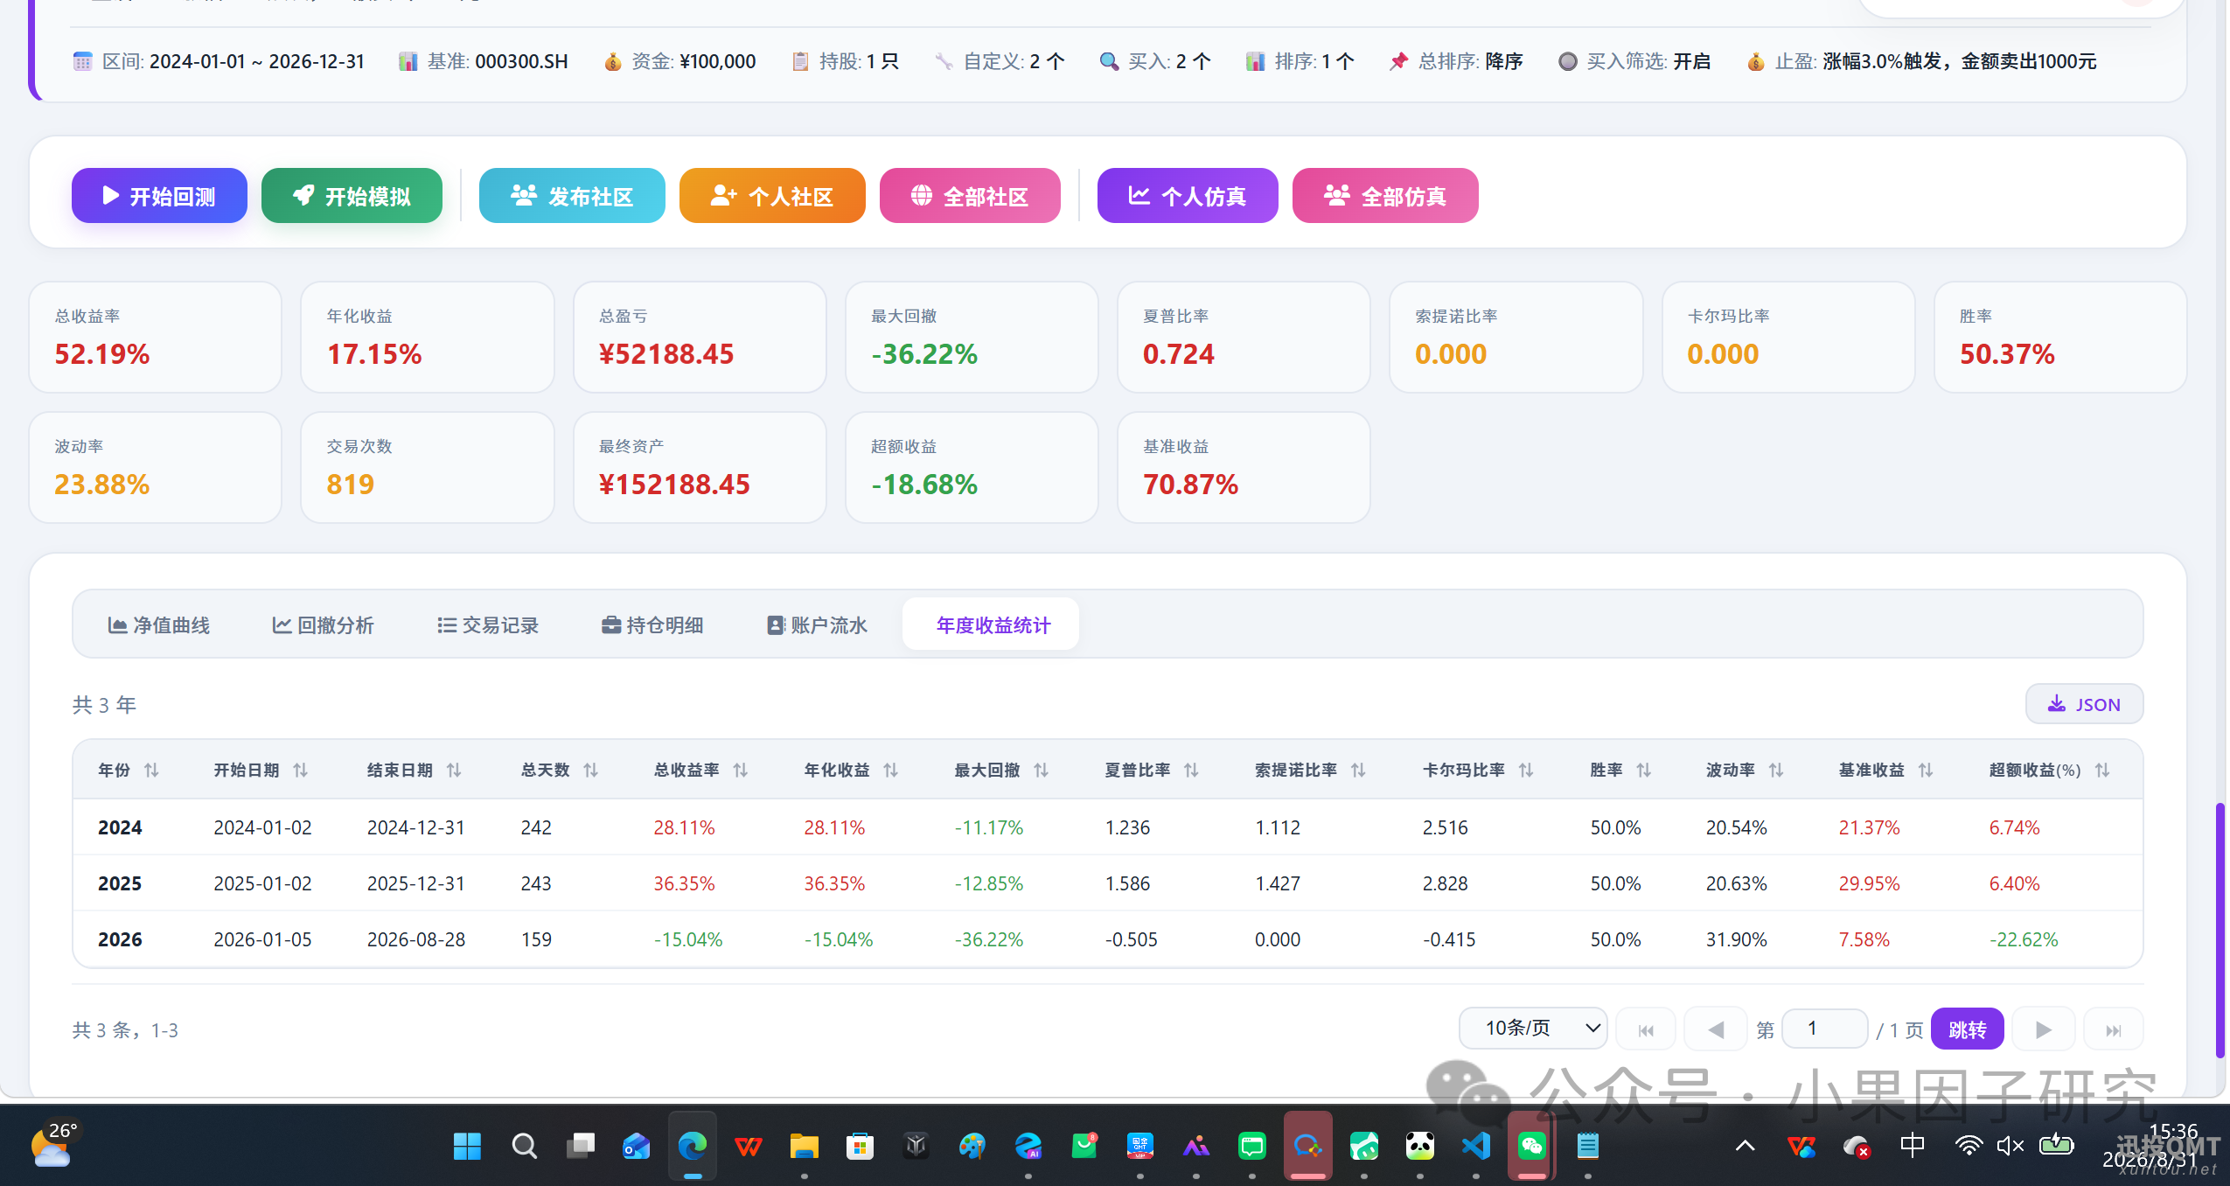Click the 基准: 000300.SH benchmark label
The image size is (2230, 1186).
pos(484,61)
